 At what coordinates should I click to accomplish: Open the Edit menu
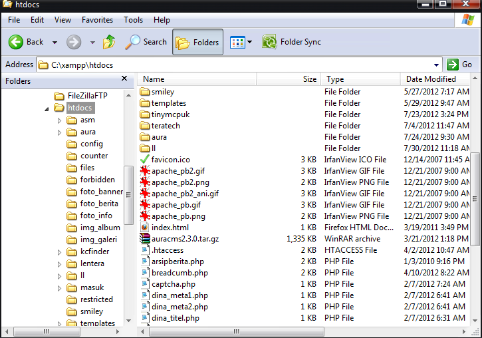[x=37, y=20]
